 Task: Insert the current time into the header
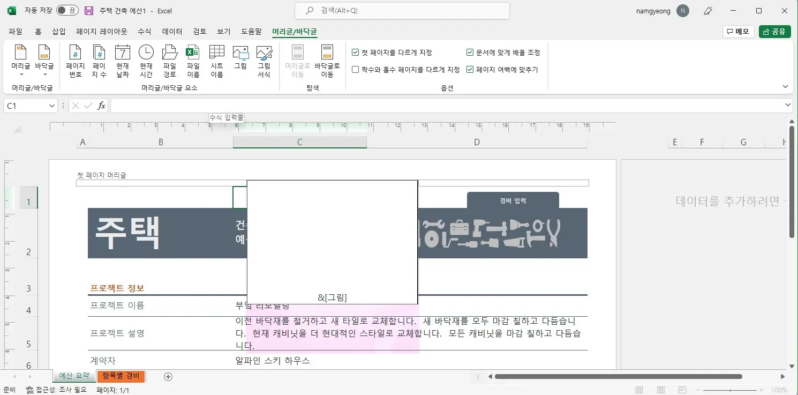pos(146,59)
